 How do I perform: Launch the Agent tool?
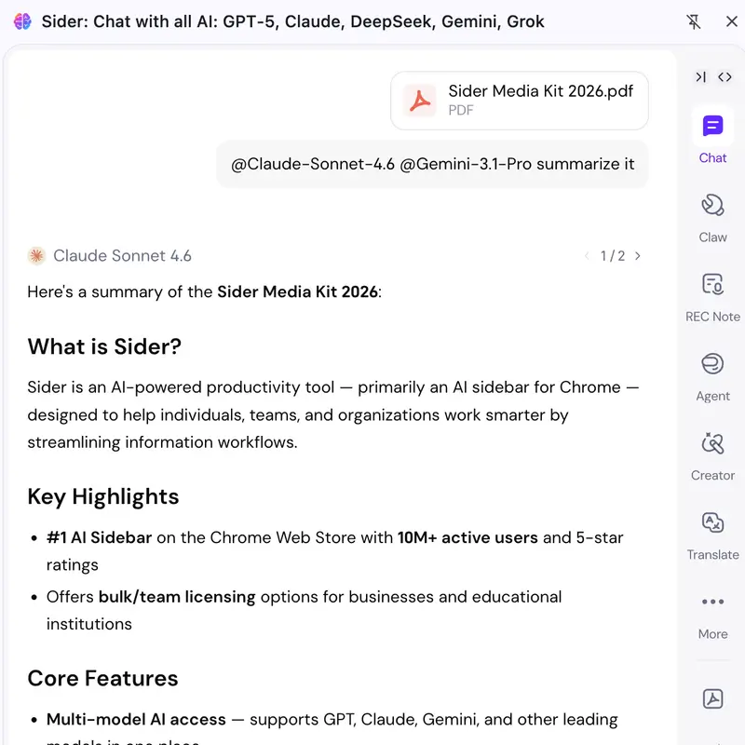click(712, 364)
